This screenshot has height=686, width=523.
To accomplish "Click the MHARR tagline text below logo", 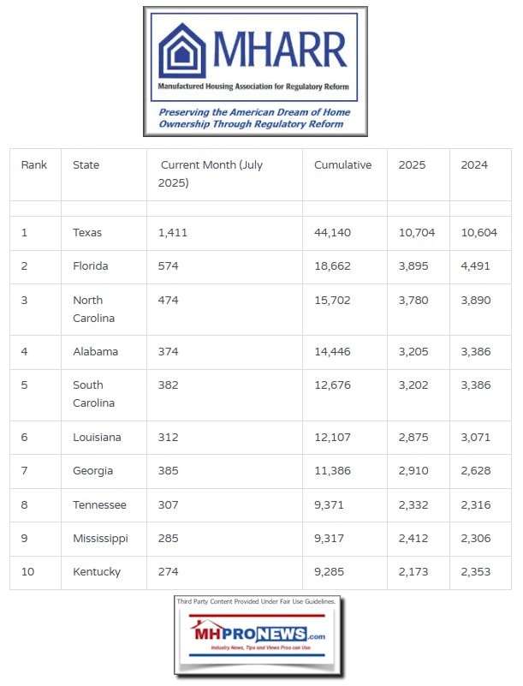I will tap(254, 118).
